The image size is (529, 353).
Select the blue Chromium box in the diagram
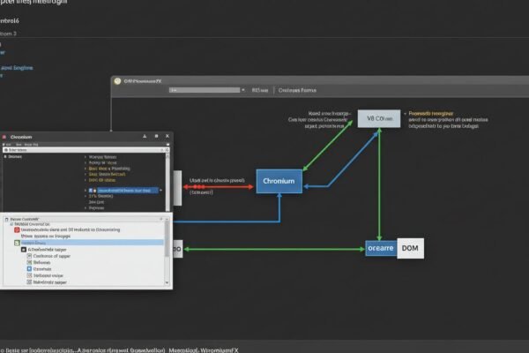279,182
